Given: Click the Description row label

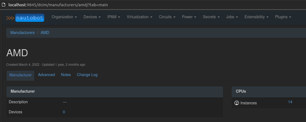Looking at the screenshot, I should coord(18,102).
